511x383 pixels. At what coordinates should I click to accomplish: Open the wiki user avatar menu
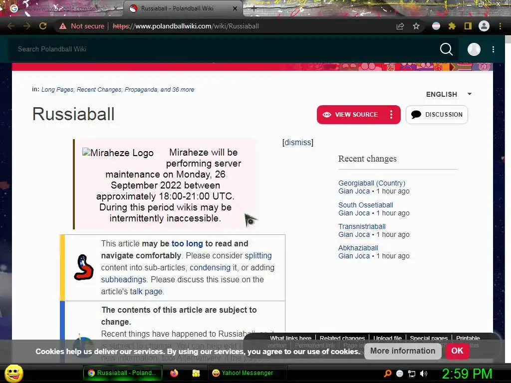click(474, 49)
